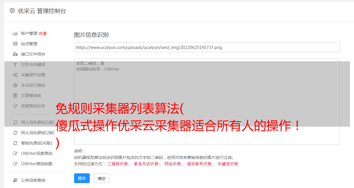Click the red 充值 link
This screenshot has height=188, width=354.
42,33
